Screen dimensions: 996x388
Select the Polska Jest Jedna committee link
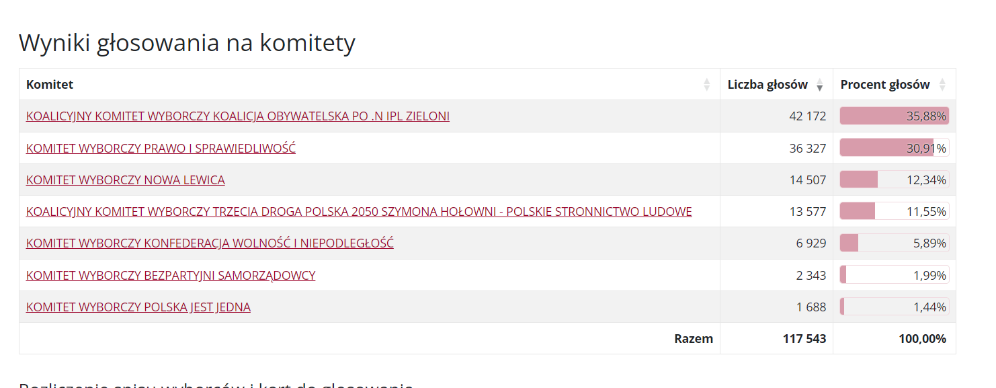pos(138,307)
